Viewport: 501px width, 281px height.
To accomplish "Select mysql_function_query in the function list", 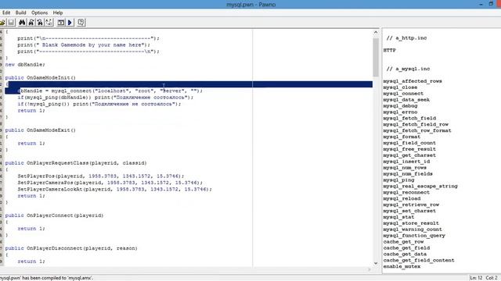I will [414, 236].
